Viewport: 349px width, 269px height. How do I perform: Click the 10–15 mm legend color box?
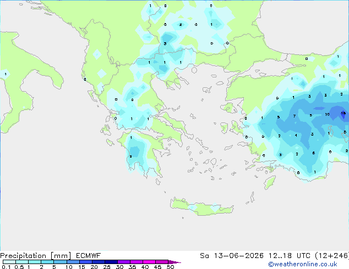(x=73, y=262)
